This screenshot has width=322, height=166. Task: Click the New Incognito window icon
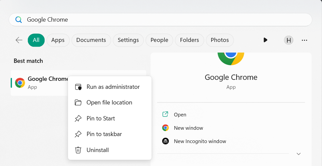[166, 141]
